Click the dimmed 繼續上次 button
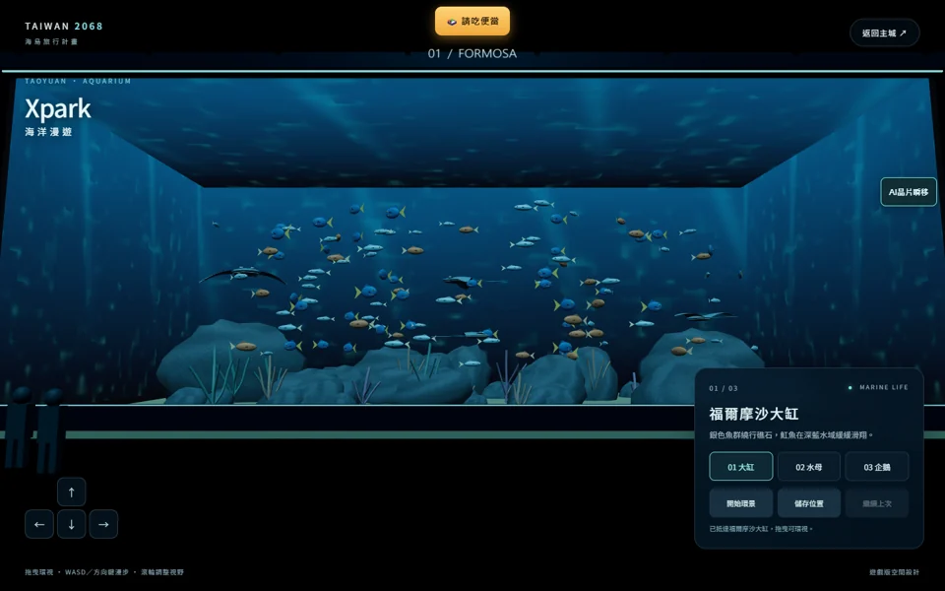This screenshot has height=591, width=945. pos(877,503)
